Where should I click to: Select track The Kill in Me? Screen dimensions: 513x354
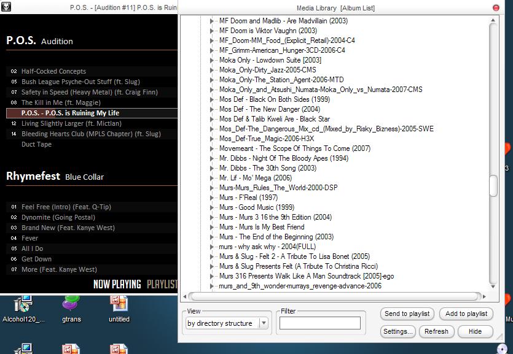click(92, 102)
